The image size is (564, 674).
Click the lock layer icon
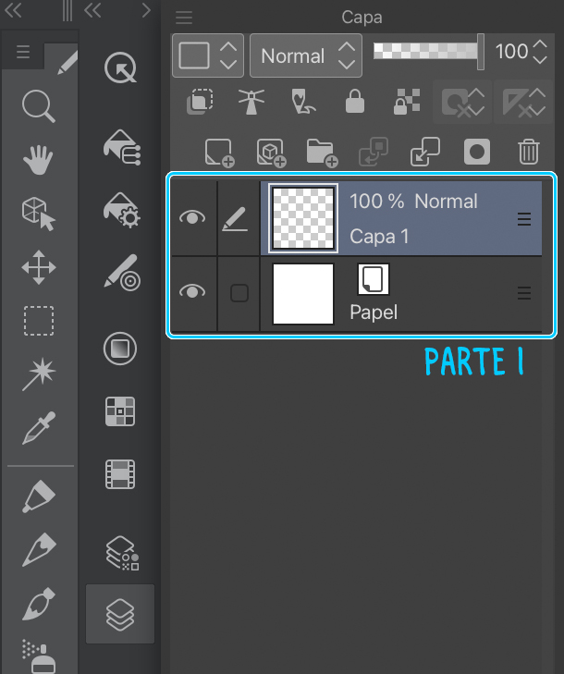355,102
